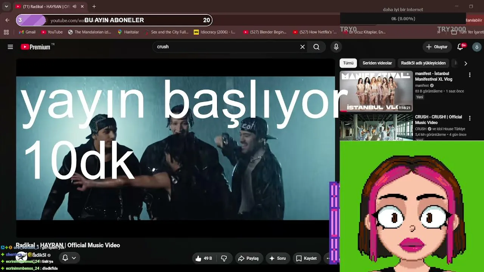Open the Soru ask button
Viewport: 484px width, 272px height.
[x=277, y=258]
